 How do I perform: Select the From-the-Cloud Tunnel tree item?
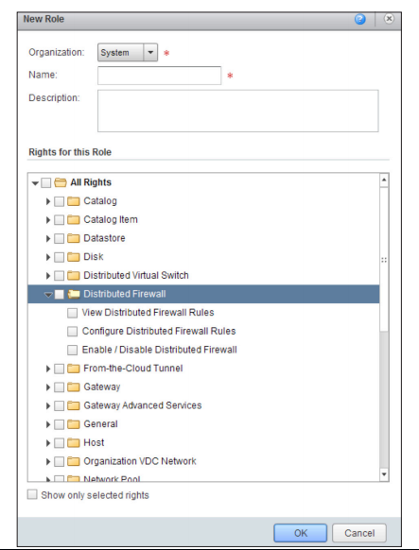[133, 369]
